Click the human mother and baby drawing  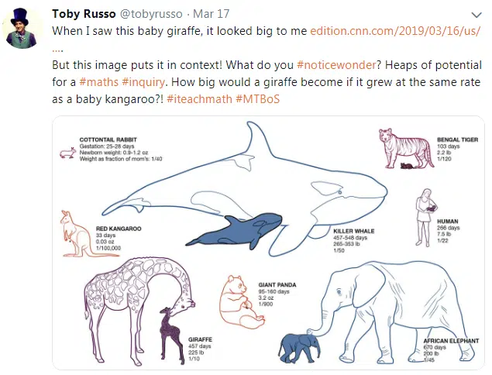click(426, 217)
